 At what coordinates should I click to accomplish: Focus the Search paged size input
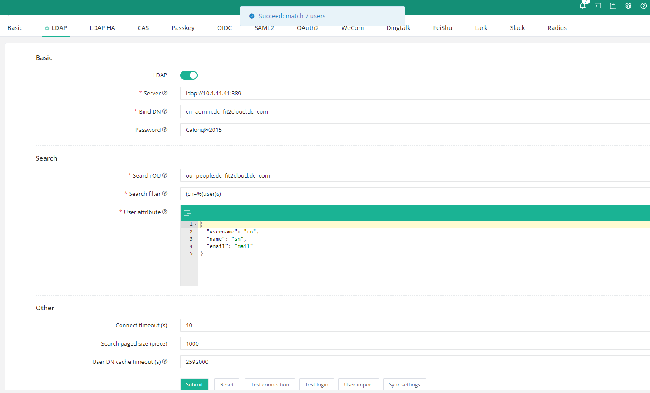tap(415, 343)
